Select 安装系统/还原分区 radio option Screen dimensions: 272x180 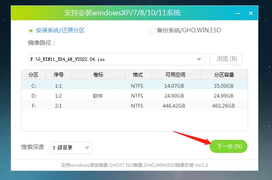(x=31, y=31)
